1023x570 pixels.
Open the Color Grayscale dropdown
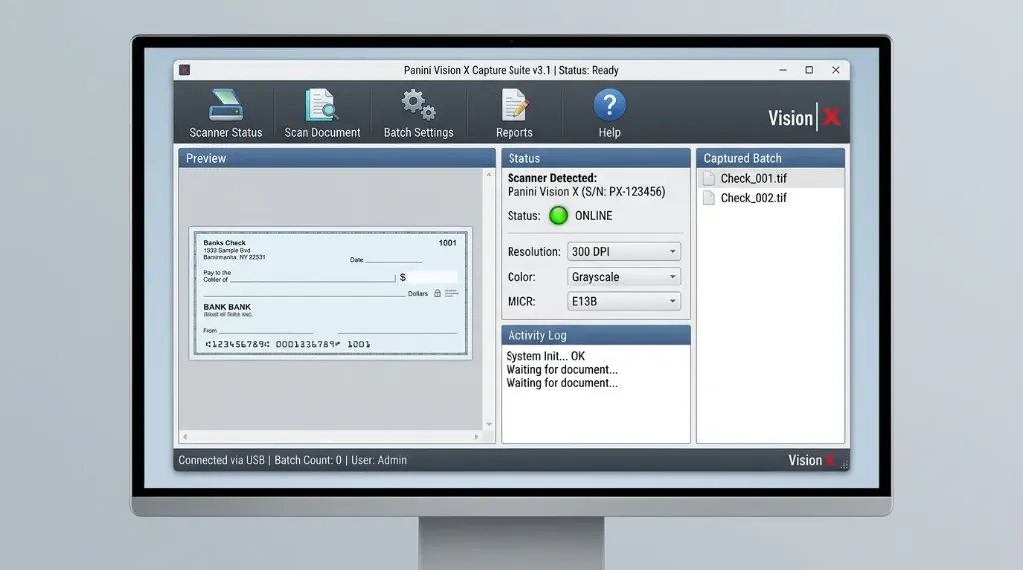coord(624,277)
